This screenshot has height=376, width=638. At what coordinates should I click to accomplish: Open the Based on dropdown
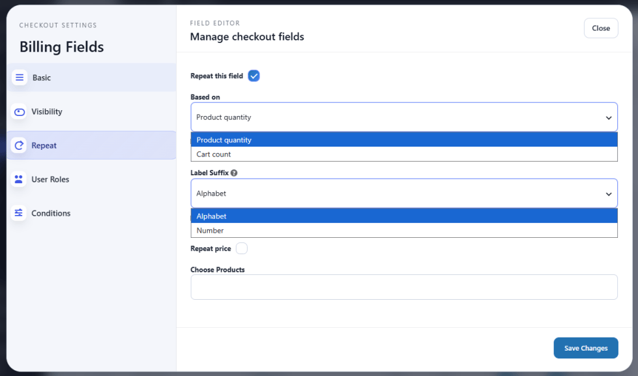(404, 117)
